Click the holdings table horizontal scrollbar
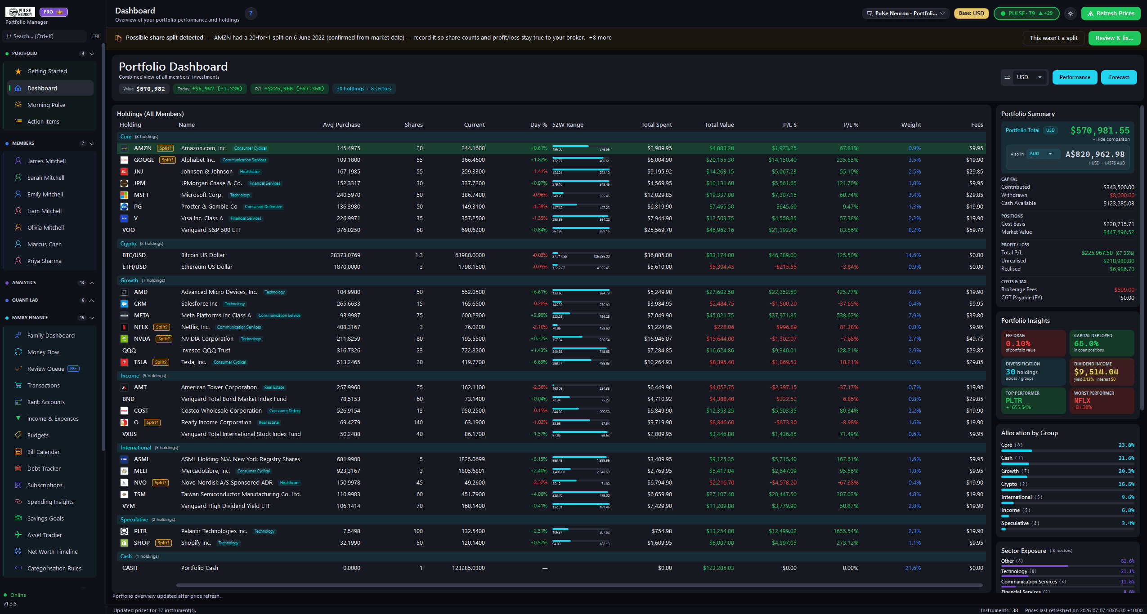The image size is (1147, 614). [x=579, y=585]
